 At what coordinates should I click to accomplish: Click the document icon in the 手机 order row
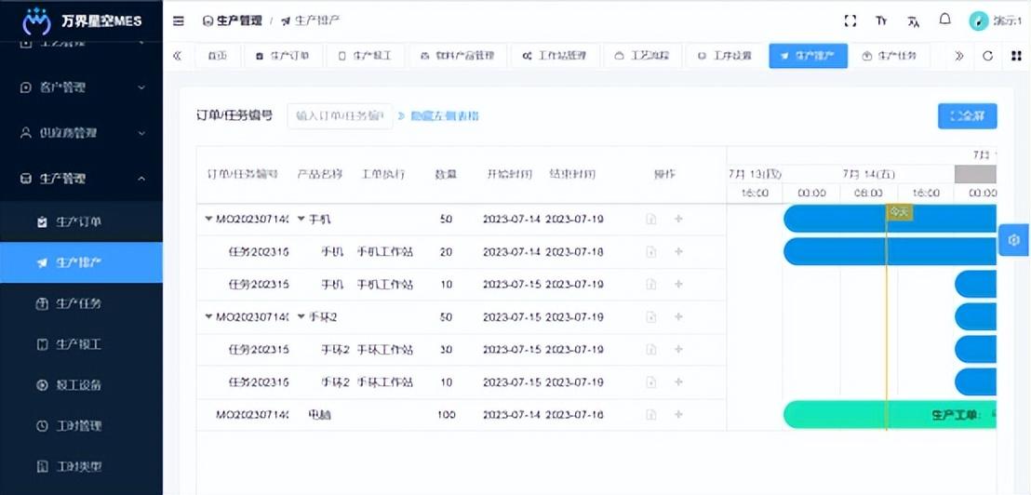[x=651, y=219]
